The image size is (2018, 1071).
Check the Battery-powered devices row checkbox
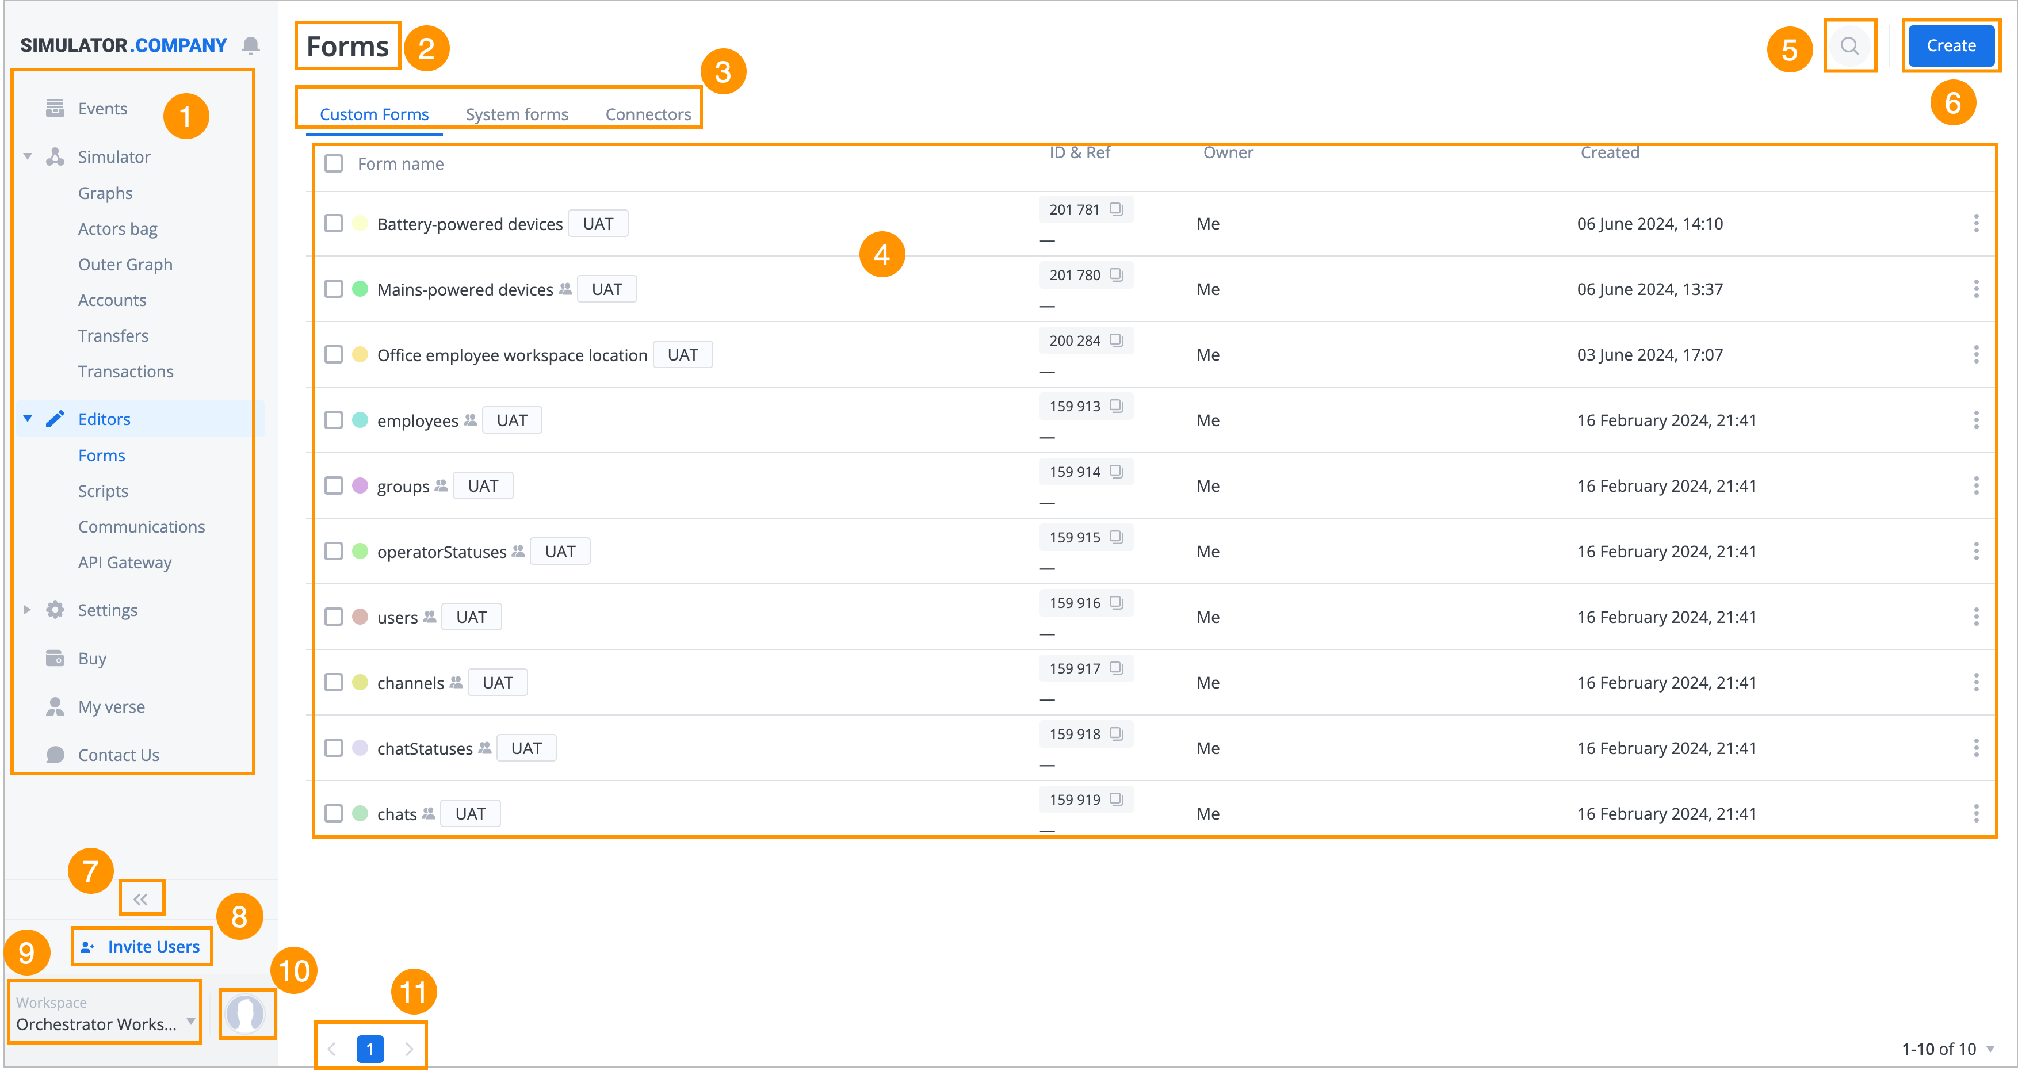pos(334,223)
